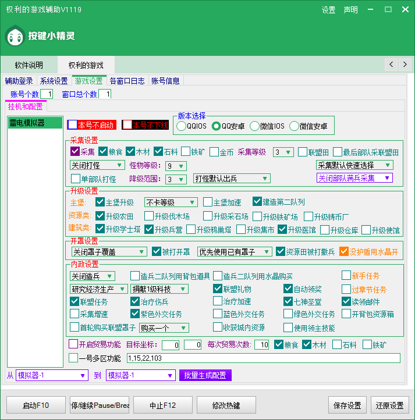This screenshot has height=420, width=415.
Task: Click the 按键小精灵 logo icon
Action: 15,36
